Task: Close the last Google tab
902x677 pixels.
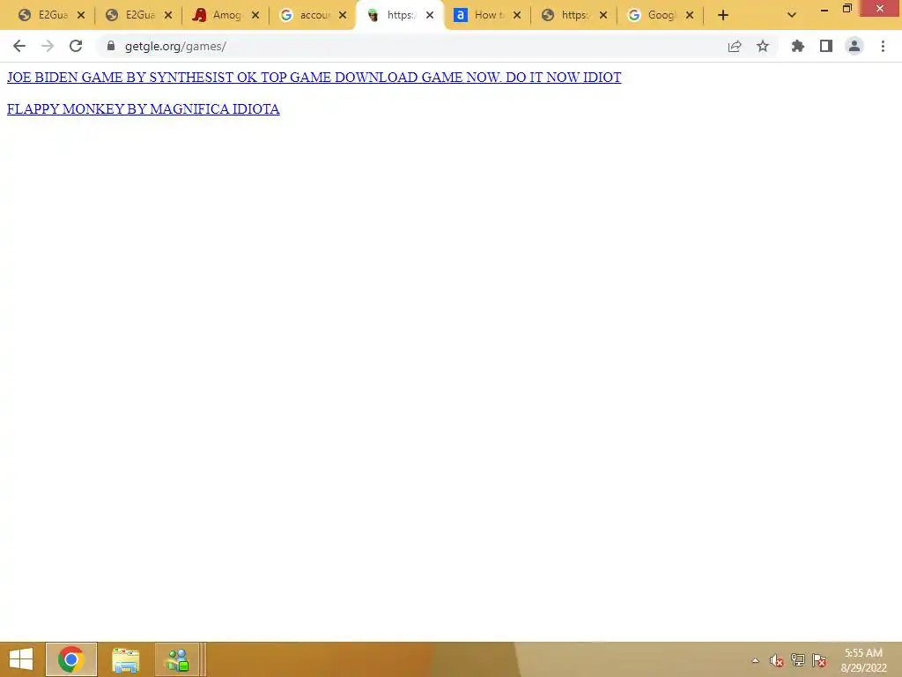Action: (690, 16)
